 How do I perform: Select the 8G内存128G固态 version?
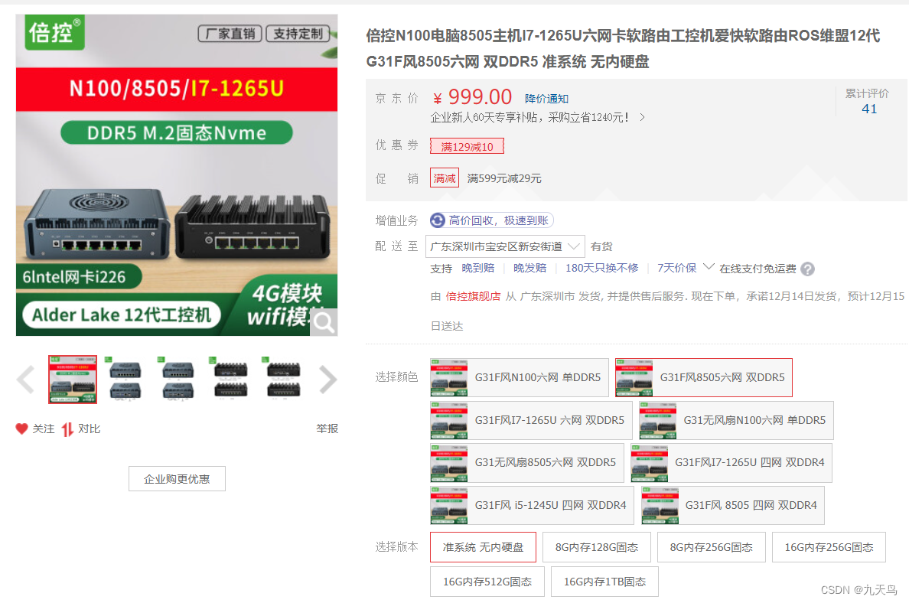pyautogui.click(x=597, y=547)
